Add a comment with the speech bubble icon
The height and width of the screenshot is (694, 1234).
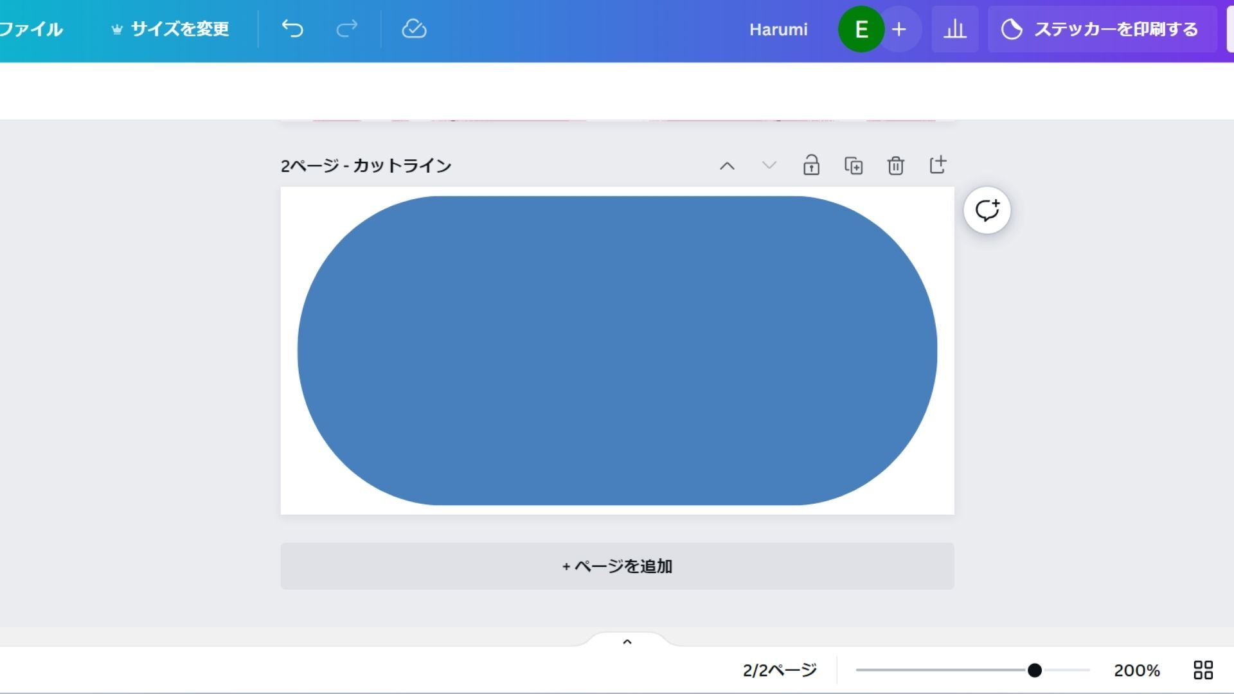point(987,210)
